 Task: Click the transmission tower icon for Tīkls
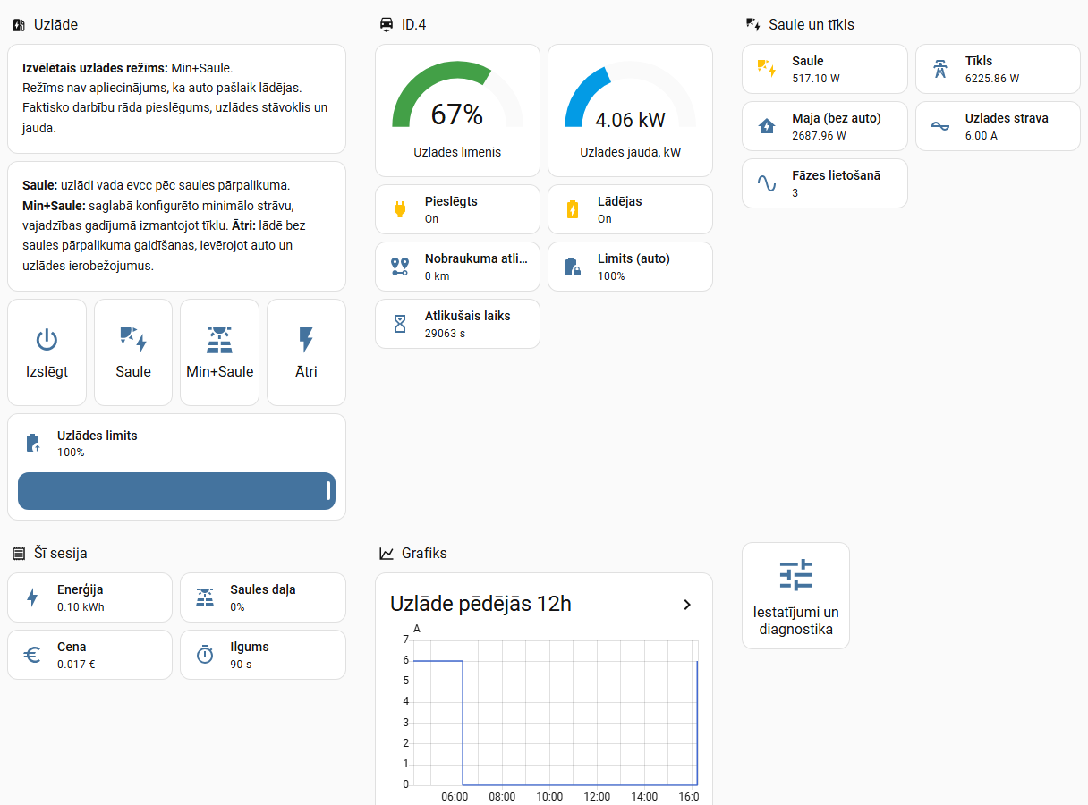(940, 69)
